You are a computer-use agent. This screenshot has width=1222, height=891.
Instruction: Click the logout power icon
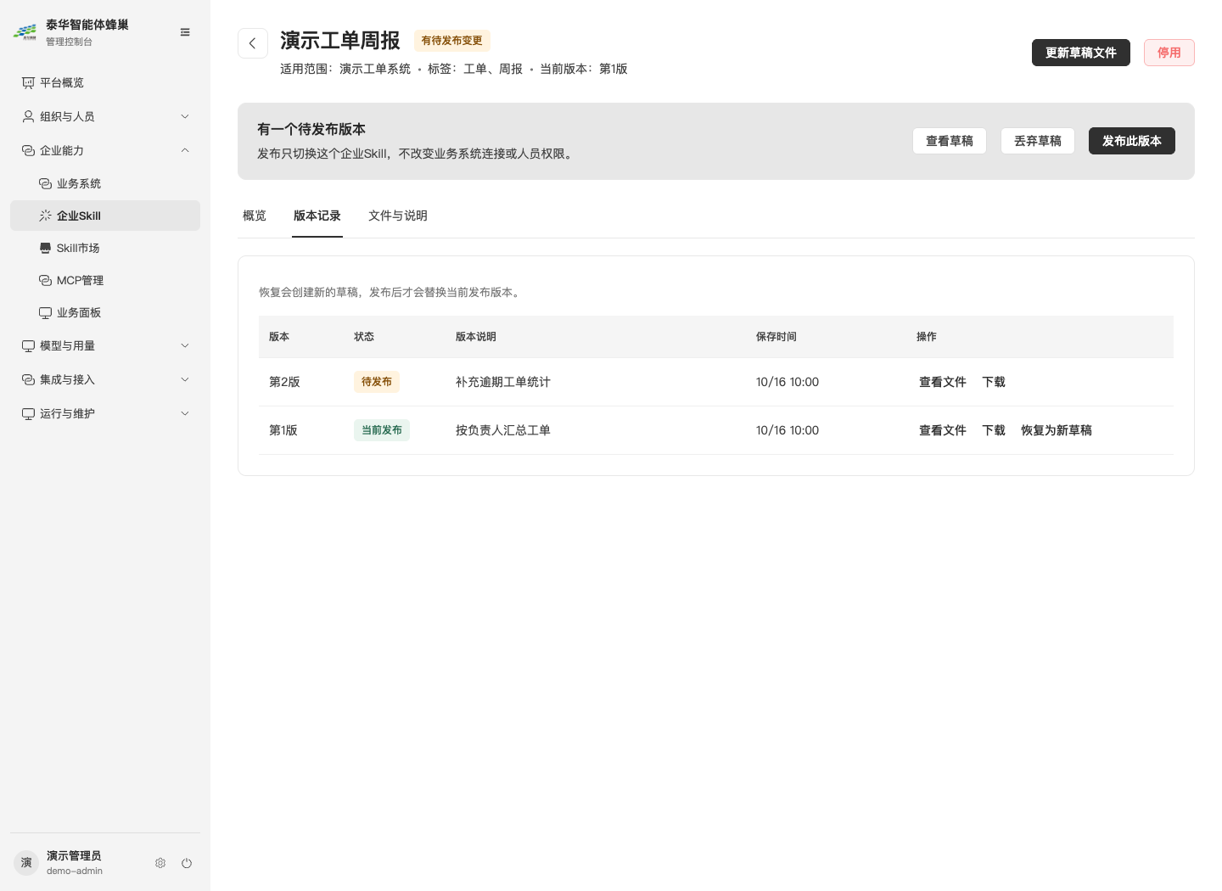pyautogui.click(x=187, y=863)
